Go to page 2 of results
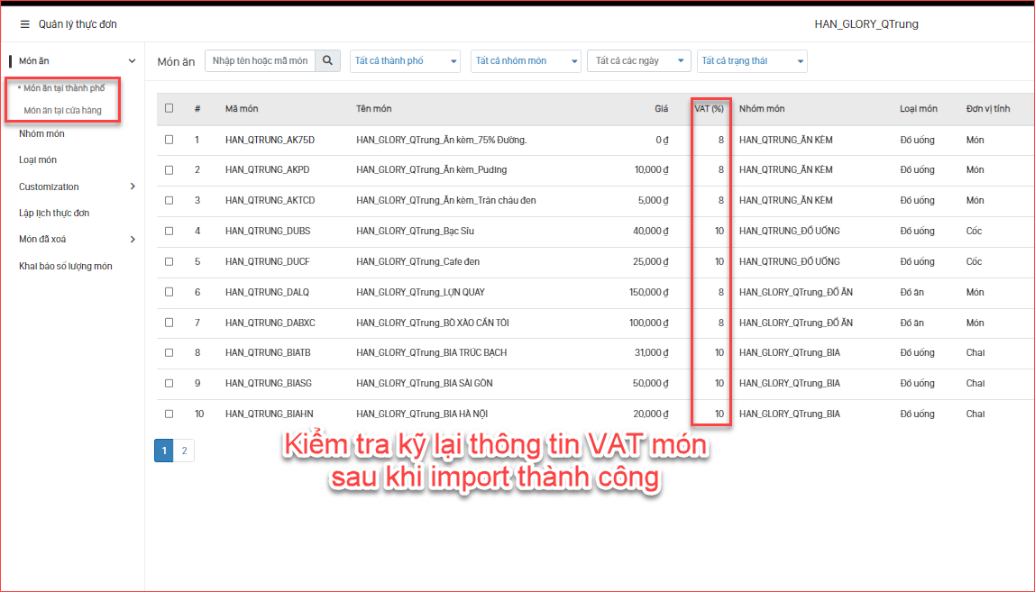The height and width of the screenshot is (592, 1035). (x=184, y=451)
